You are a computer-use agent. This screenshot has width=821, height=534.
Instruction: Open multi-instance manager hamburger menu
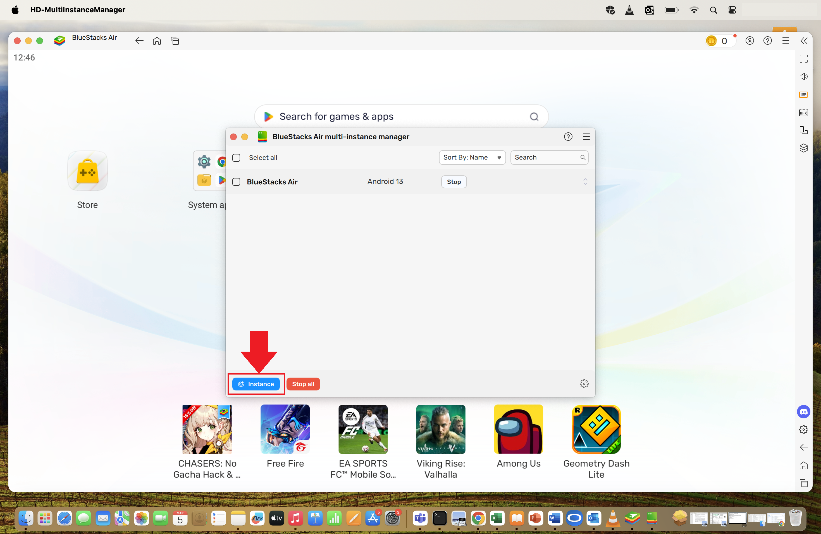click(586, 137)
